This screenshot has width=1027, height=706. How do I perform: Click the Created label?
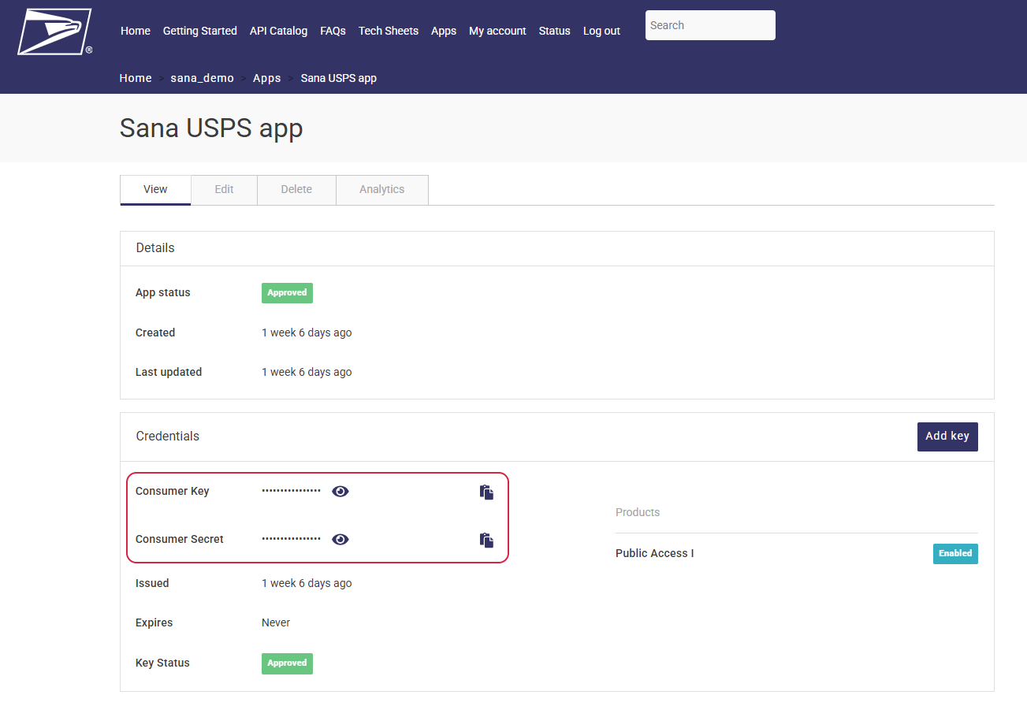click(155, 333)
